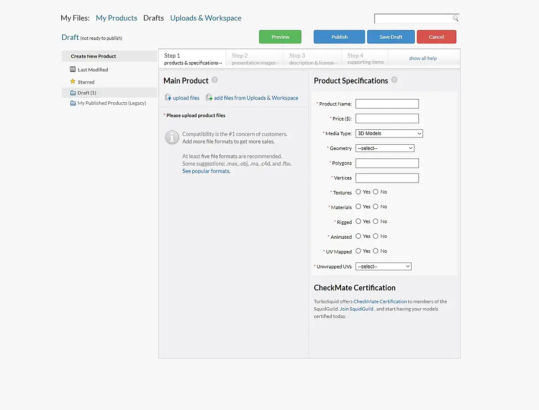Click the search magnifier icon
Screen dimensions: 539x410
pos(455,18)
